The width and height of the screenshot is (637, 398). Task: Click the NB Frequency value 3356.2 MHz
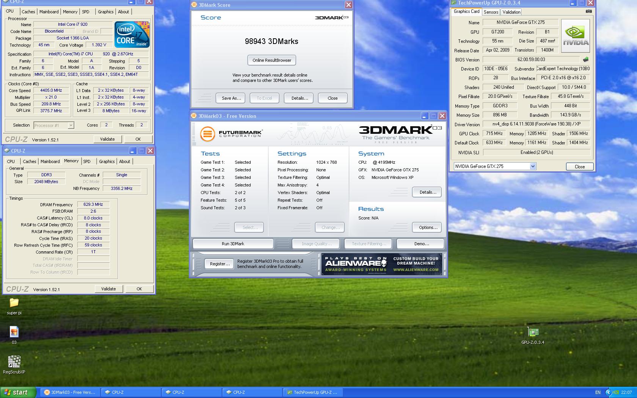pyautogui.click(x=122, y=188)
